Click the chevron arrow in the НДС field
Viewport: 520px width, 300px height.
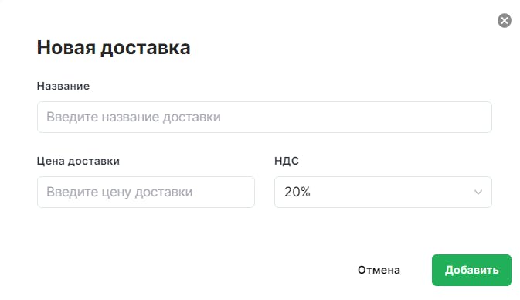pyautogui.click(x=478, y=193)
